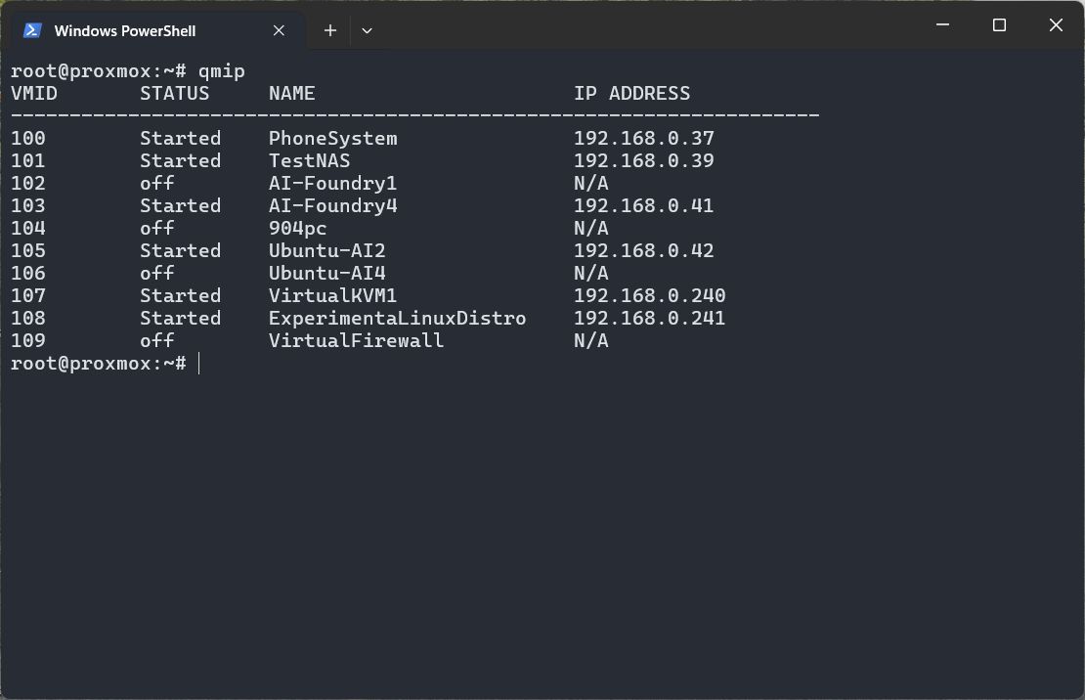Click the IP ADDRESS column header

pos(631,94)
